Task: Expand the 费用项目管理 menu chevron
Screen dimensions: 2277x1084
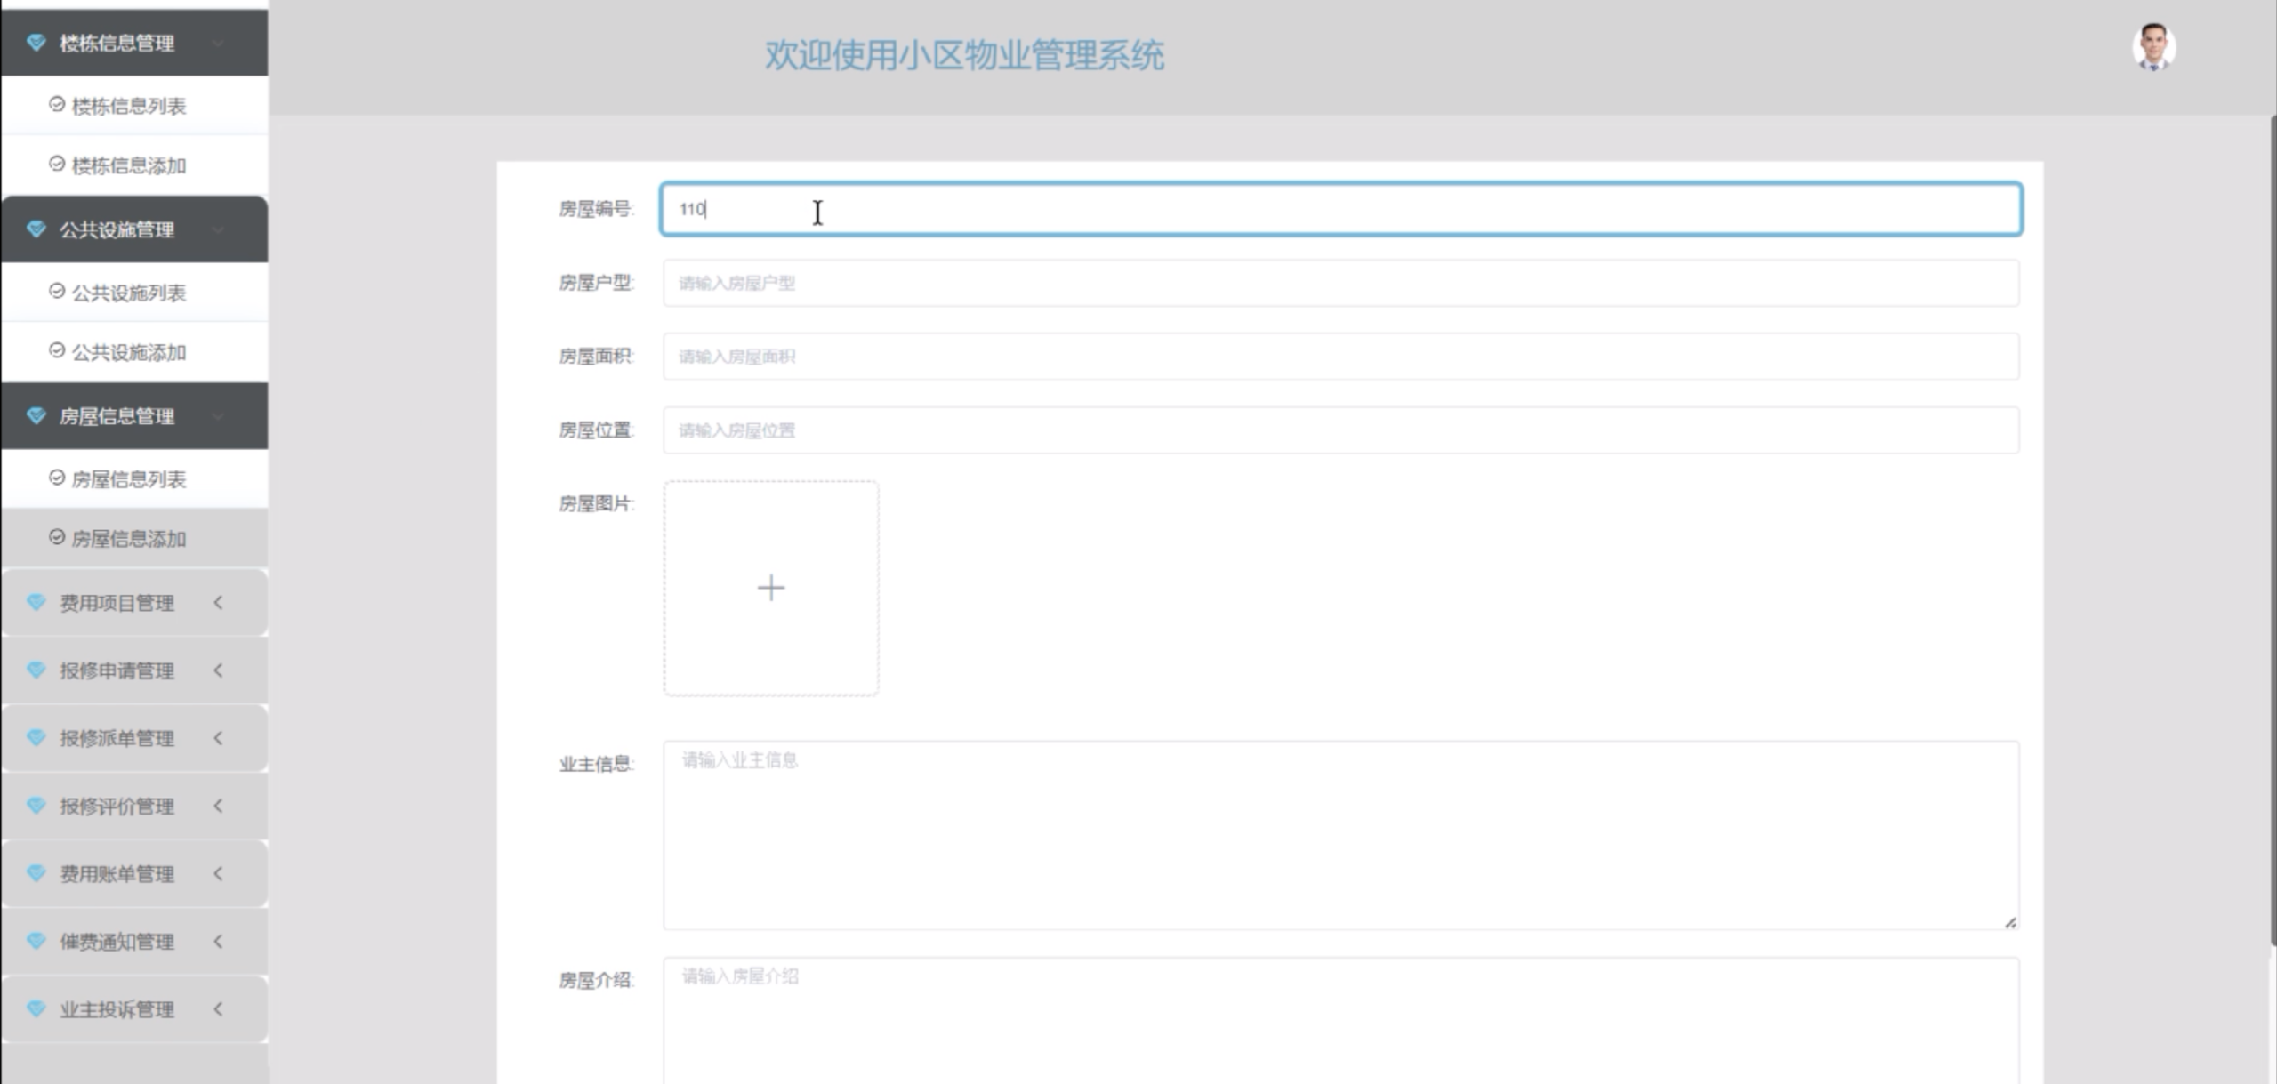Action: pos(218,602)
